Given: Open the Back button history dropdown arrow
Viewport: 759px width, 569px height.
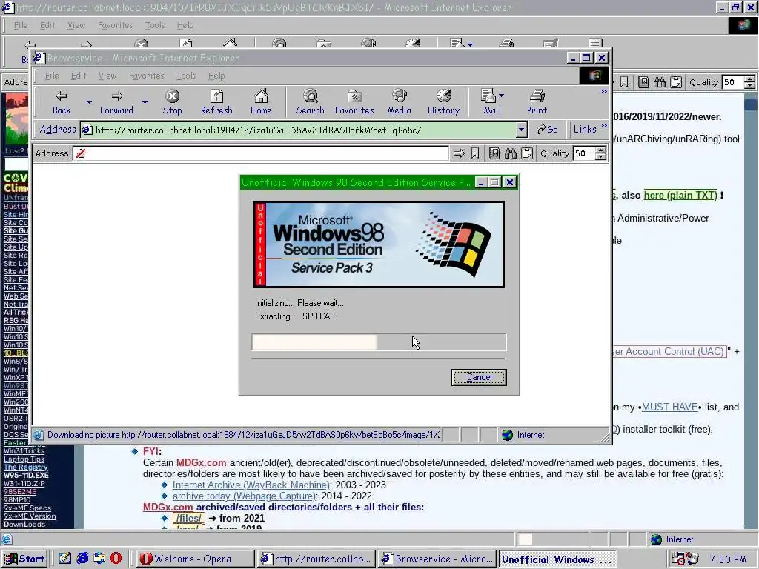Looking at the screenshot, I should pyautogui.click(x=89, y=102).
